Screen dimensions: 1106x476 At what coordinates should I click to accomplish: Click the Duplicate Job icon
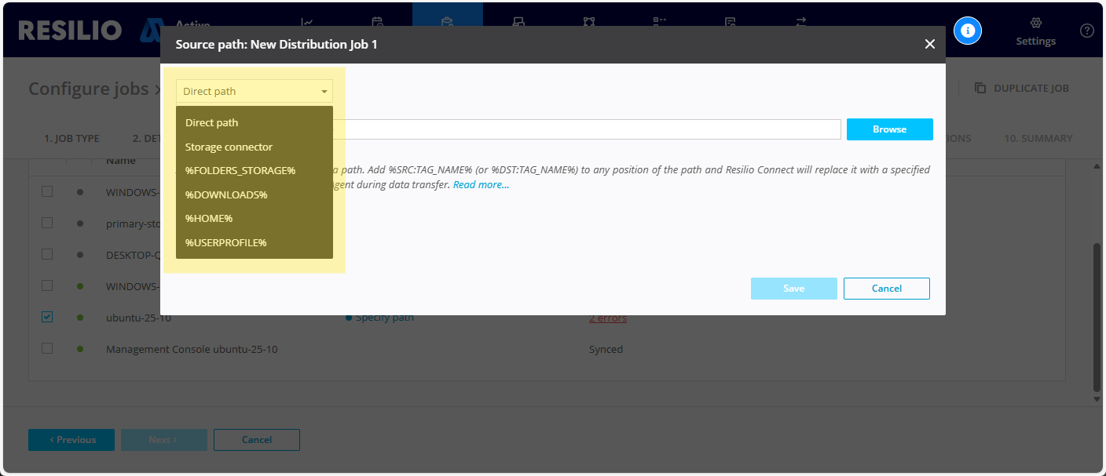click(980, 88)
